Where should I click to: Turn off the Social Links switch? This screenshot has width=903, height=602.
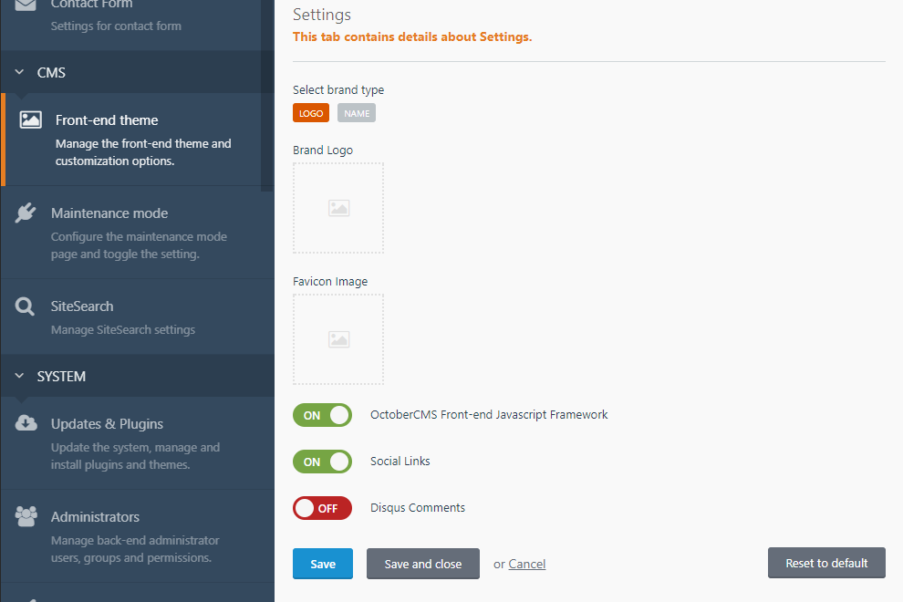[323, 462]
